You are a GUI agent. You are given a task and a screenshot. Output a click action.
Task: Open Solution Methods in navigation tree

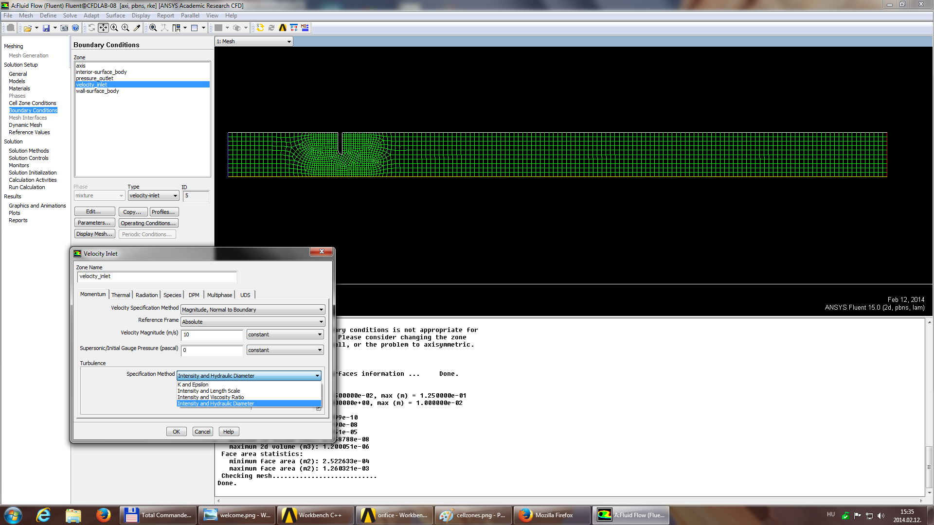pyautogui.click(x=29, y=151)
